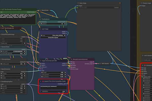
Task: Collapse the Load Image node using its title dot
Action: pos(40,29)
